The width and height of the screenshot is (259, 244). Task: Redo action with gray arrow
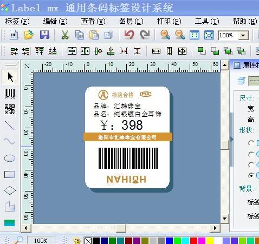[145, 35]
